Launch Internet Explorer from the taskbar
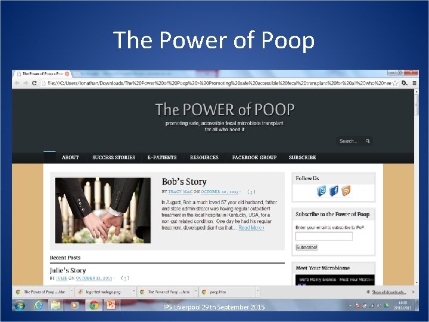 pos(38,305)
